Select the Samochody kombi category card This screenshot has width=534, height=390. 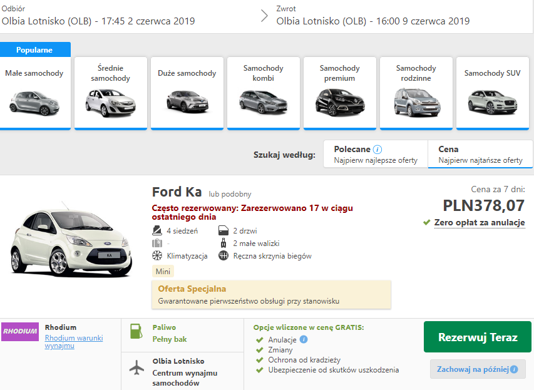264,93
